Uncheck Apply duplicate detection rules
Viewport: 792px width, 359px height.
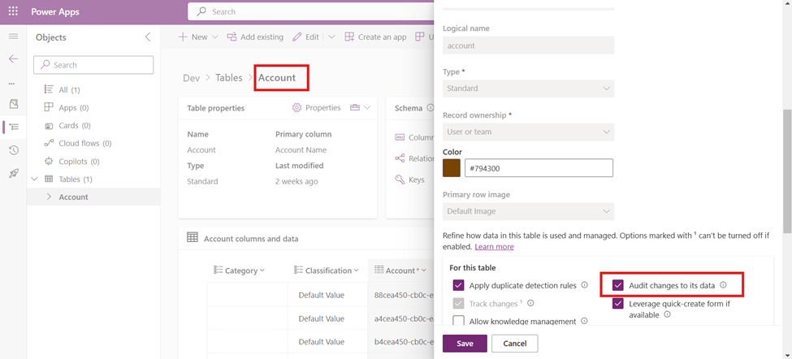(x=459, y=286)
